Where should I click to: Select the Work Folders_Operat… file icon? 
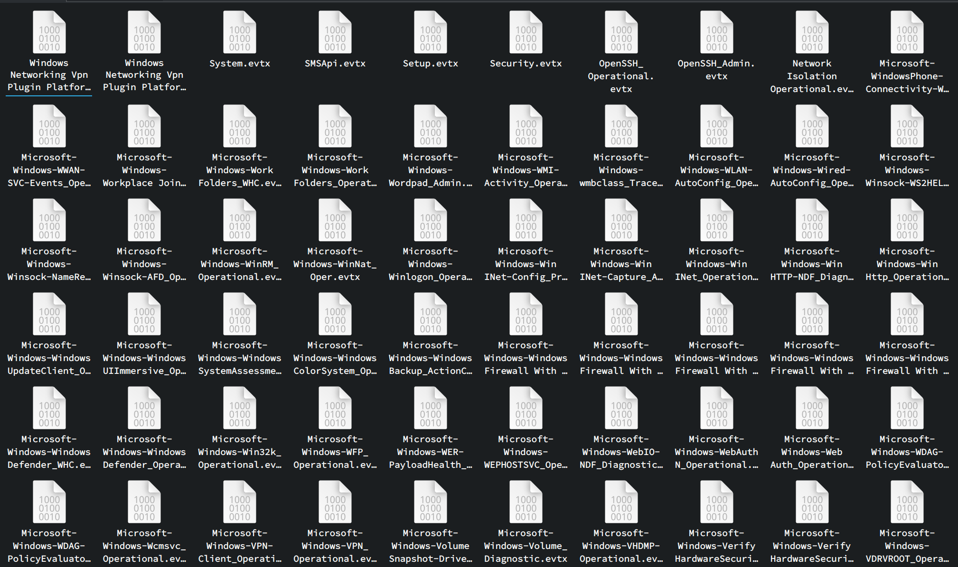pyautogui.click(x=335, y=126)
